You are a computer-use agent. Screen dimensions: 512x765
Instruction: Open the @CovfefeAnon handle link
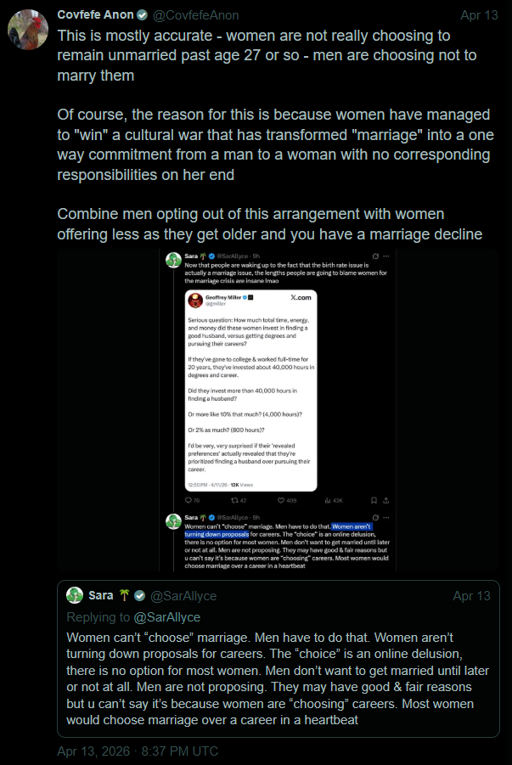click(x=196, y=15)
